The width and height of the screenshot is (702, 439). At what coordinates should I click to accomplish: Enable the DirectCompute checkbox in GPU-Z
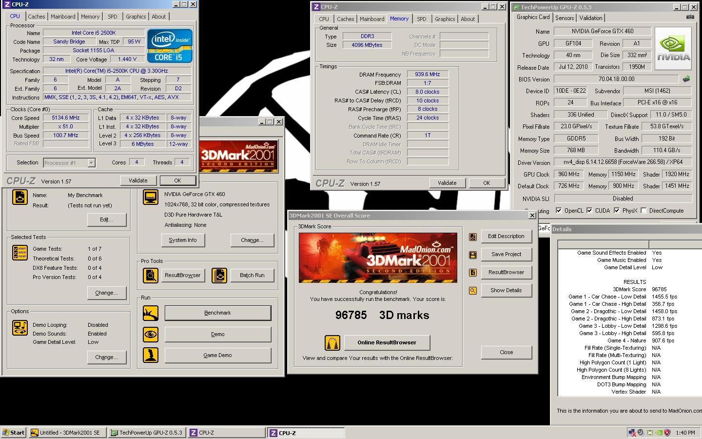coord(643,211)
